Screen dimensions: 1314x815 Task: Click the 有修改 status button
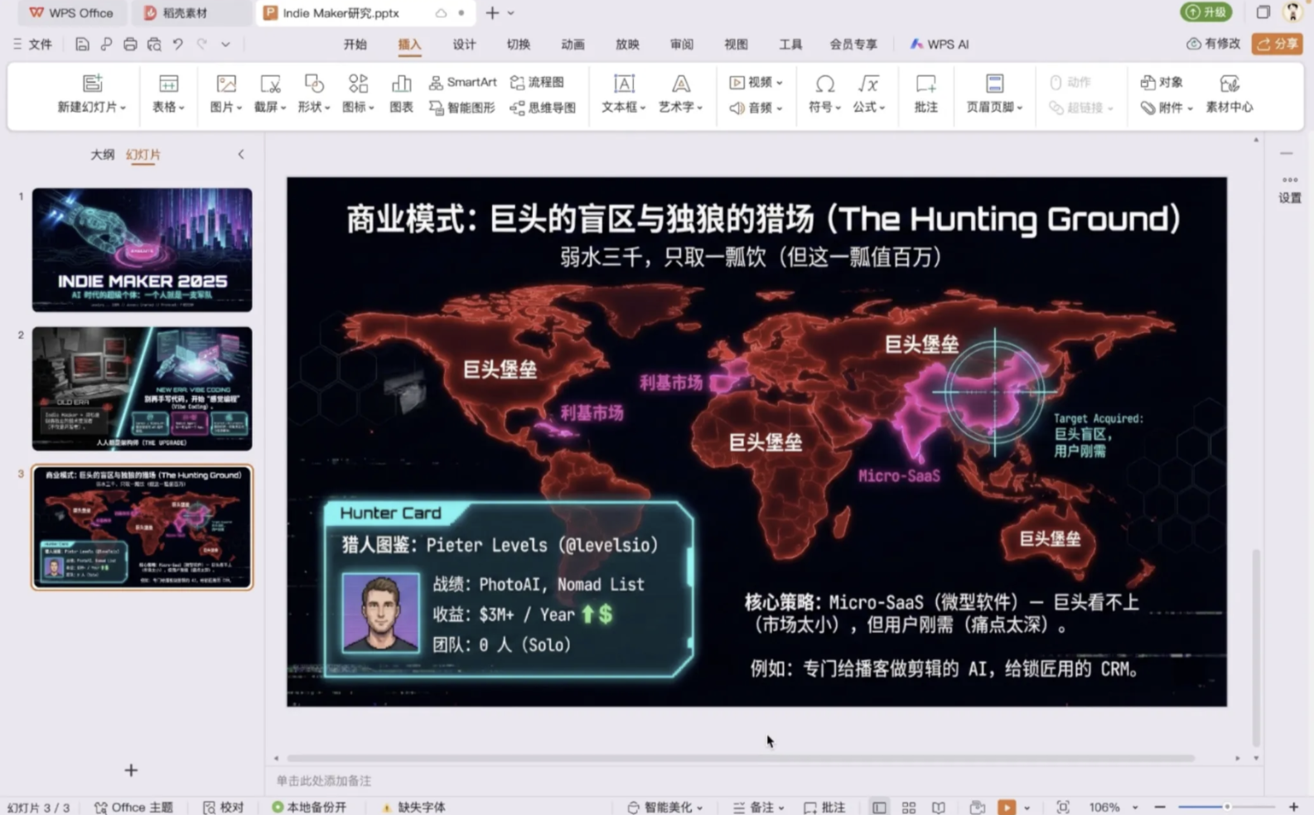[1214, 44]
